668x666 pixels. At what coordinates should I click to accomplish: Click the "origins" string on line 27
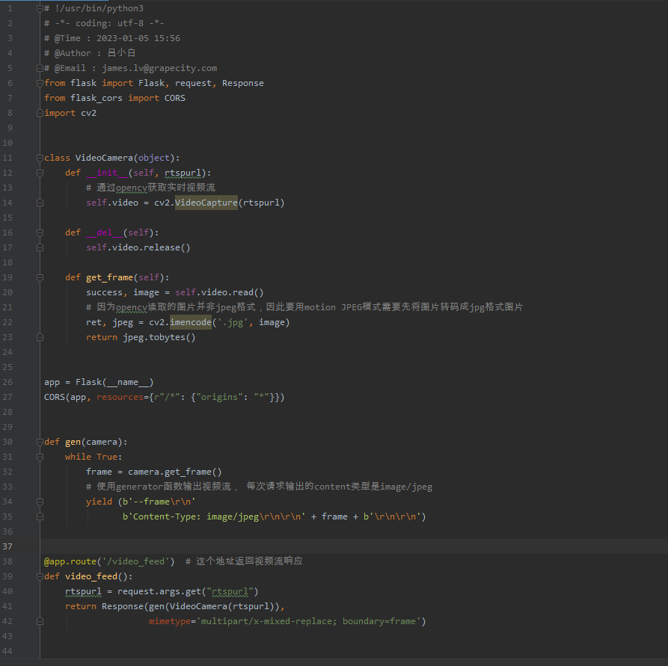coord(219,397)
